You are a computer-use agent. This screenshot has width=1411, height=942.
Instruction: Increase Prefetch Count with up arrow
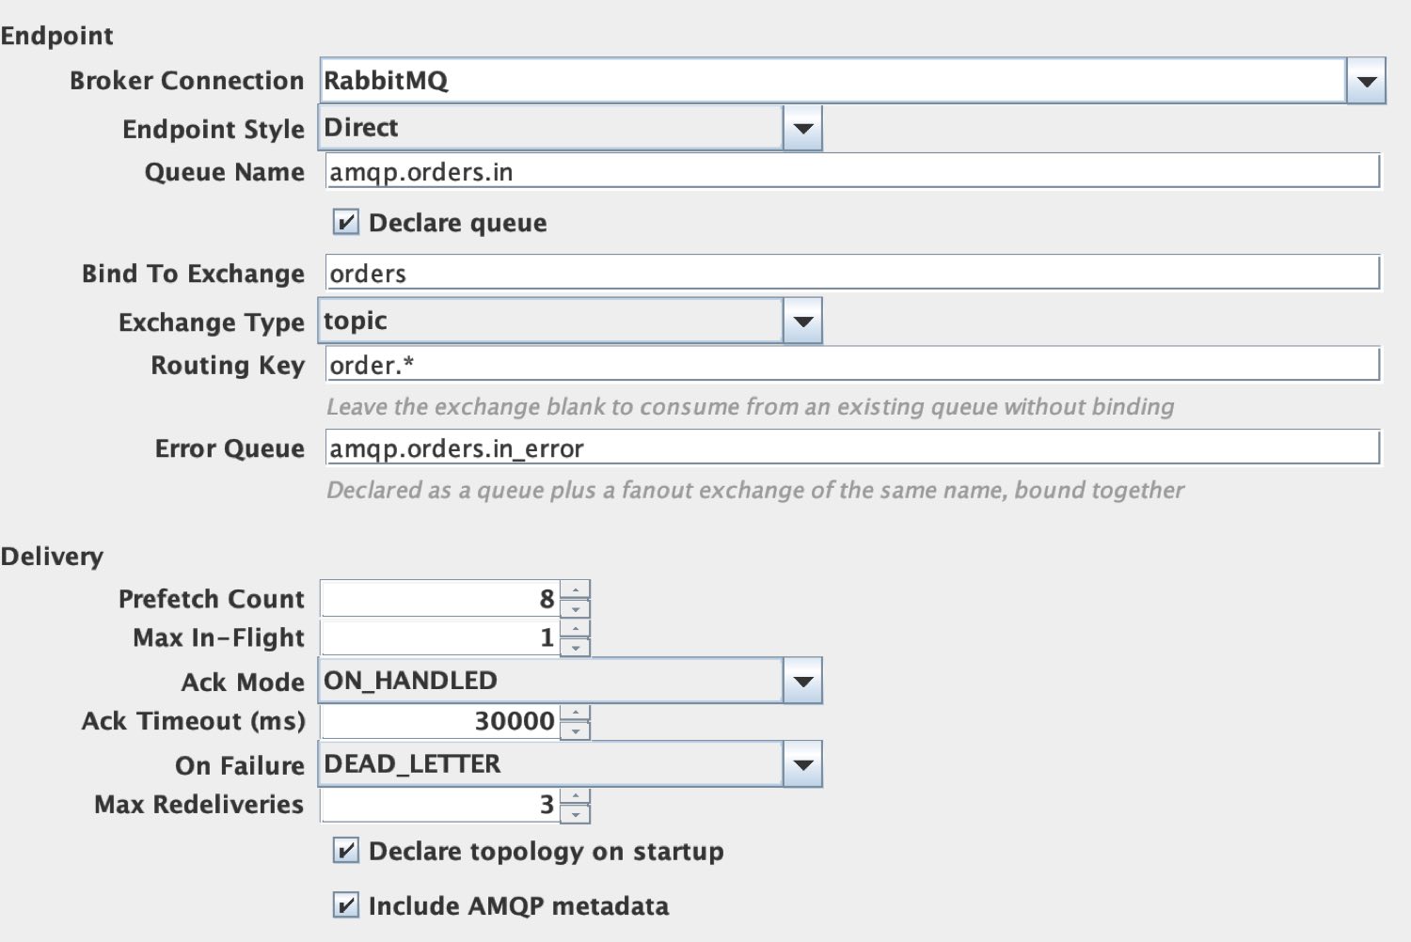[575, 589]
